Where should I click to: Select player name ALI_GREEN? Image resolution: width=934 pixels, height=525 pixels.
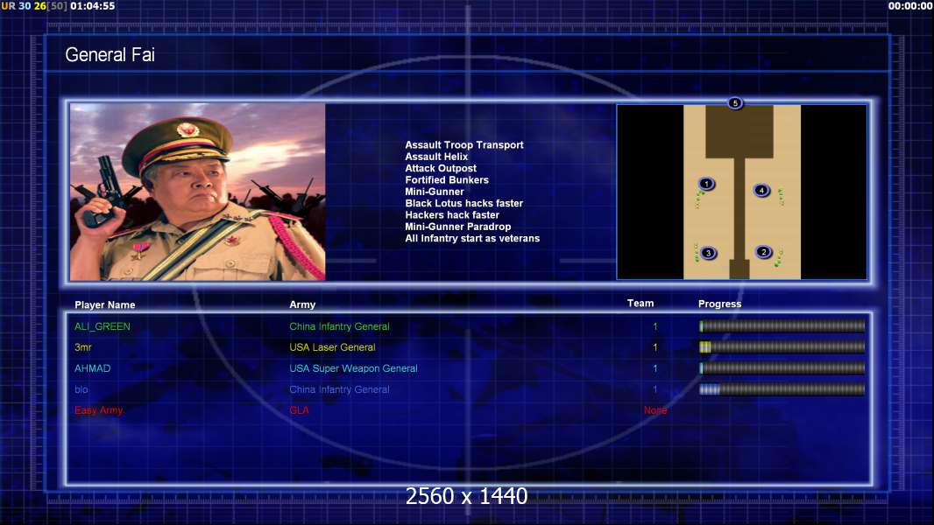(x=103, y=326)
